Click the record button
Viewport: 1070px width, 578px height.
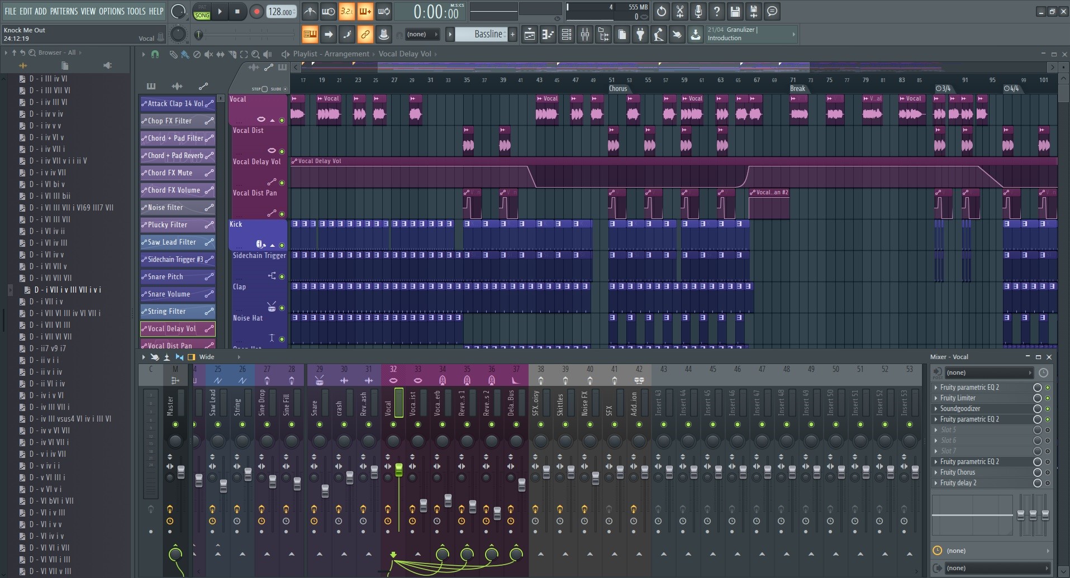[256, 12]
